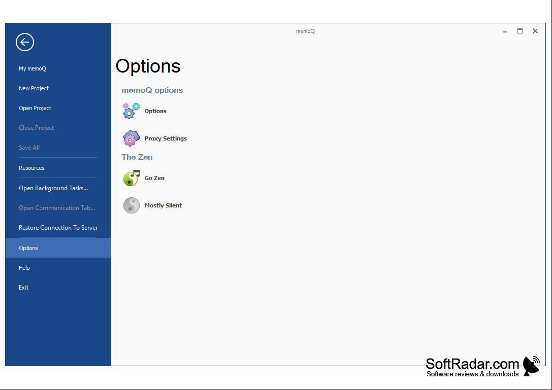This screenshot has height=390, width=552.
Task: Open the Proxy Settings cloud gear icon
Action: 132,138
